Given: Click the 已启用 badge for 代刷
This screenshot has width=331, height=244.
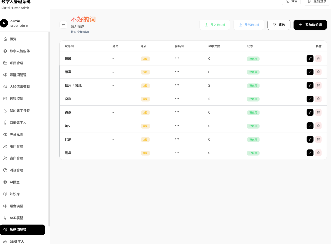Looking at the screenshot, I should (x=253, y=140).
